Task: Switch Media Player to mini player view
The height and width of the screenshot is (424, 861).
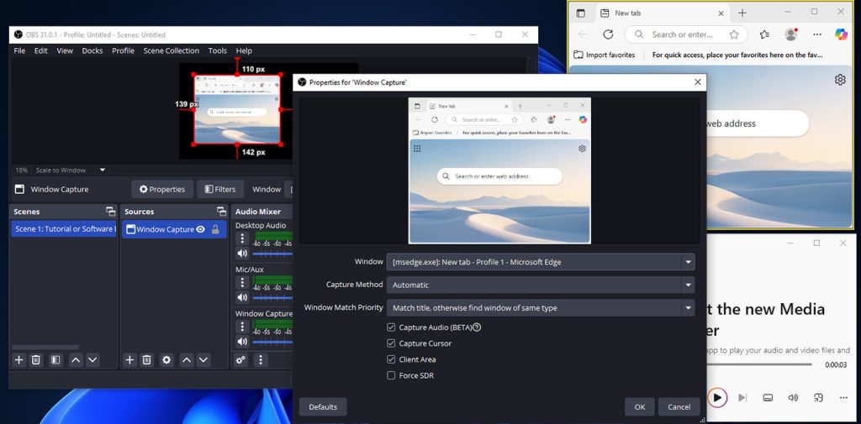Action: [x=818, y=397]
